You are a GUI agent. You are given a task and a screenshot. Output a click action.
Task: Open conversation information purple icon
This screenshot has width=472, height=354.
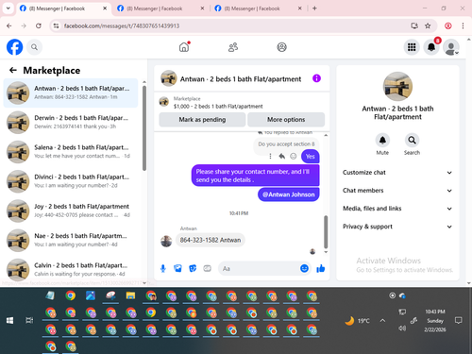[316, 78]
